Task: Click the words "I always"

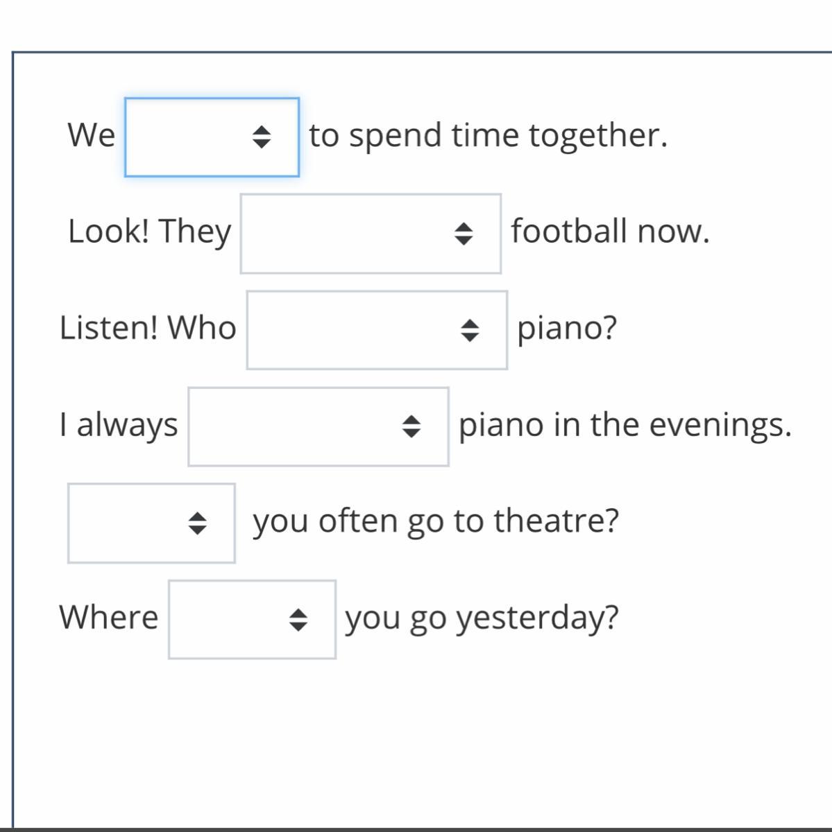Action: click(119, 424)
